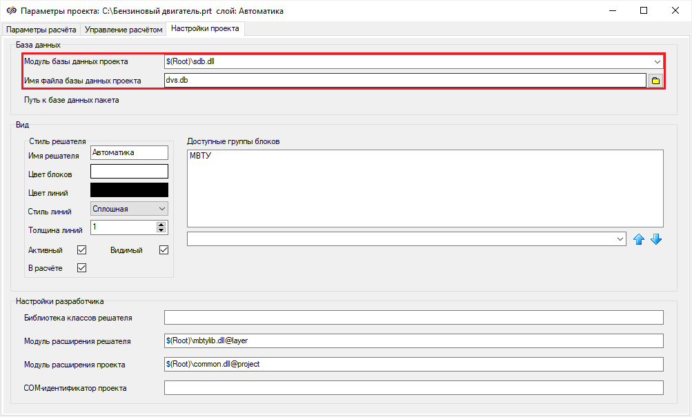
Task: Open the Модуль базы данных проекта dropdown
Action: click(x=657, y=61)
